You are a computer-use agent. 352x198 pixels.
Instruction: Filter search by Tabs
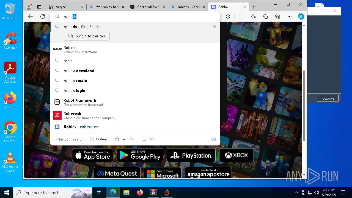click(149, 139)
